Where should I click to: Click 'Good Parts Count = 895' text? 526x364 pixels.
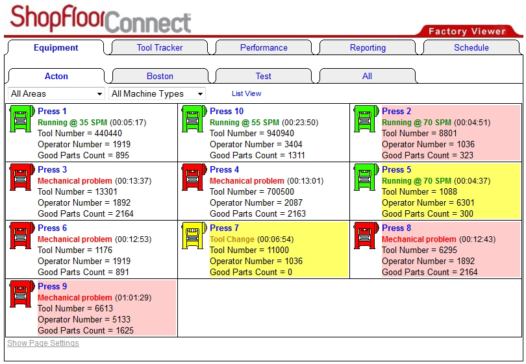point(83,155)
